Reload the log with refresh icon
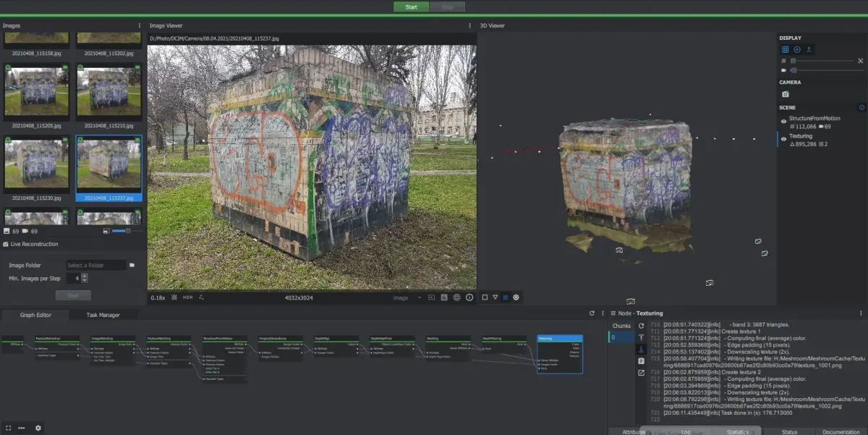 (x=641, y=326)
